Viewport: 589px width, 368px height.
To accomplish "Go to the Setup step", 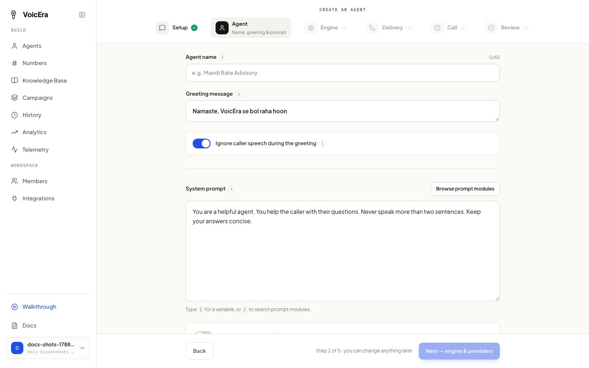I will [177, 28].
